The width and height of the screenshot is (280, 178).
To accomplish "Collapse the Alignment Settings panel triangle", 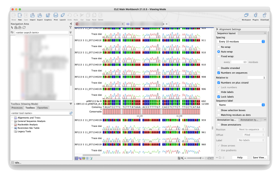I will pos(217,29).
